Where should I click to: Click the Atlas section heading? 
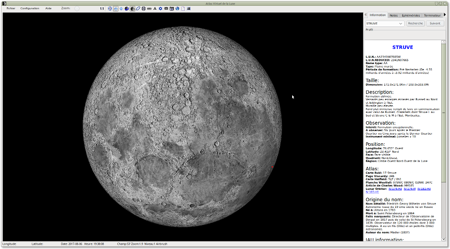pos(372,169)
